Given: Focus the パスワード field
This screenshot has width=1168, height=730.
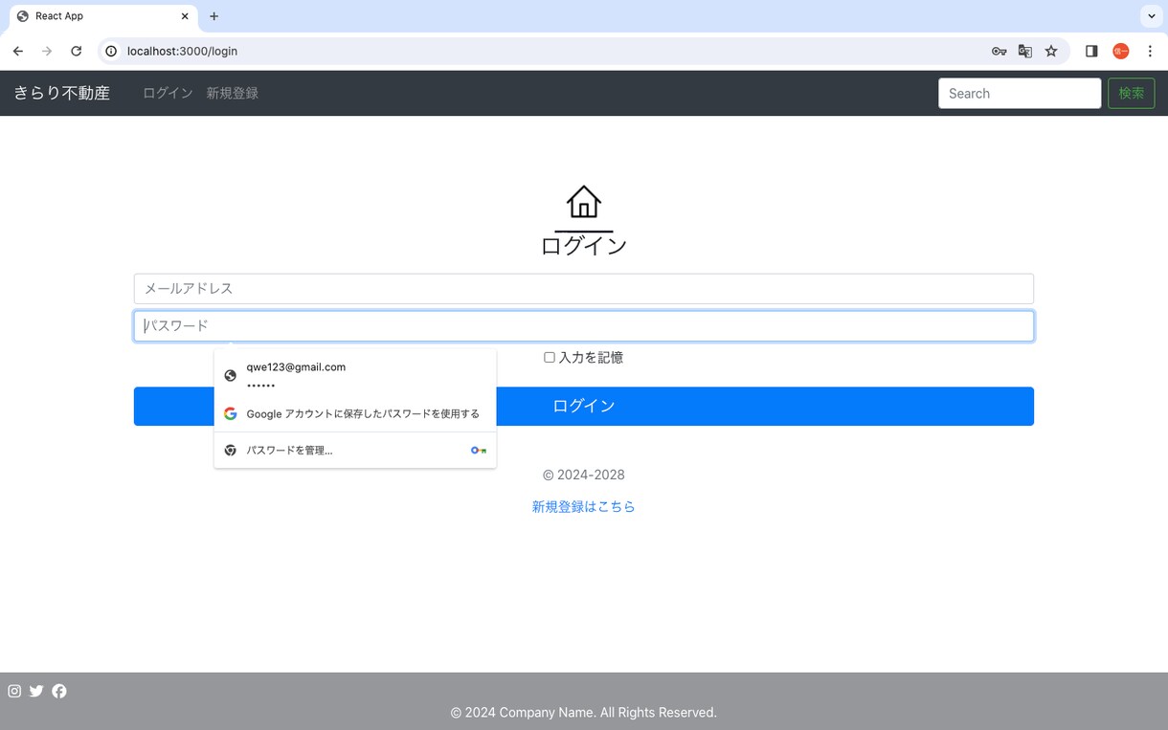Looking at the screenshot, I should (584, 326).
